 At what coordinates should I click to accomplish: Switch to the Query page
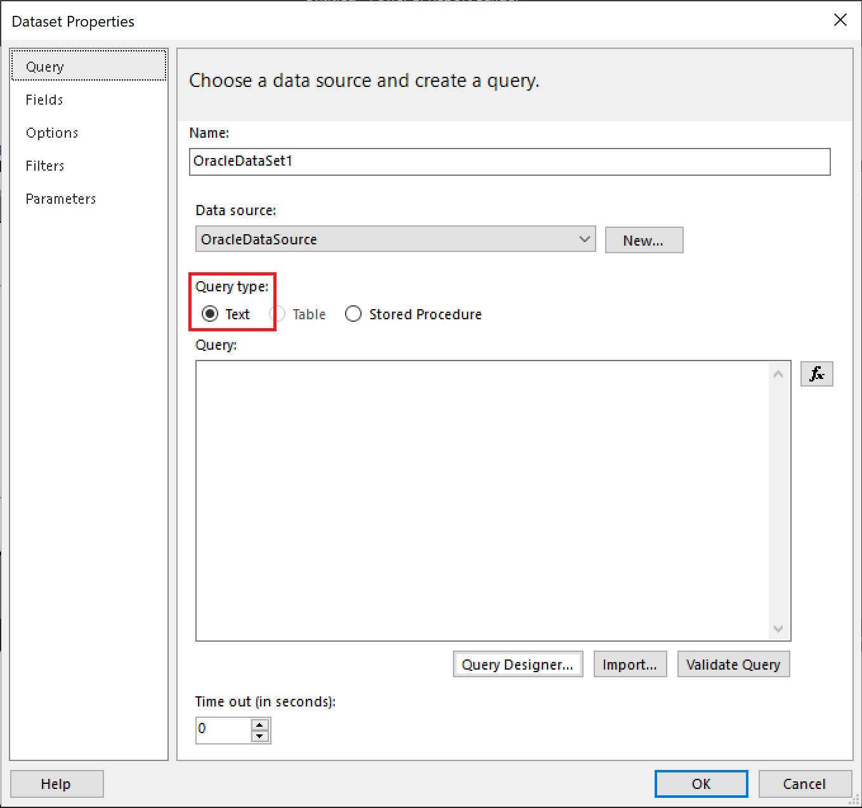click(x=88, y=66)
